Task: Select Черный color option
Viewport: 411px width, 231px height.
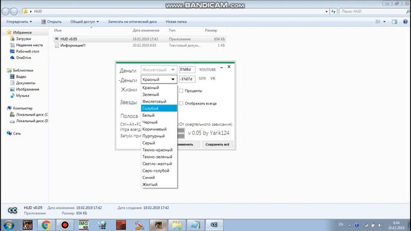Action: click(x=159, y=122)
